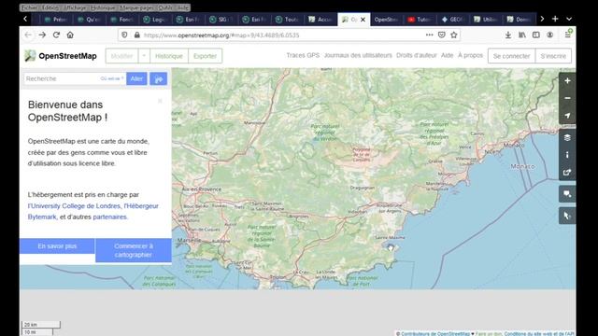Open the library bookmarks panel
The image size is (598, 336).
click(x=522, y=35)
